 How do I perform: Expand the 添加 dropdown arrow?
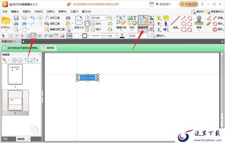(x=132, y=30)
